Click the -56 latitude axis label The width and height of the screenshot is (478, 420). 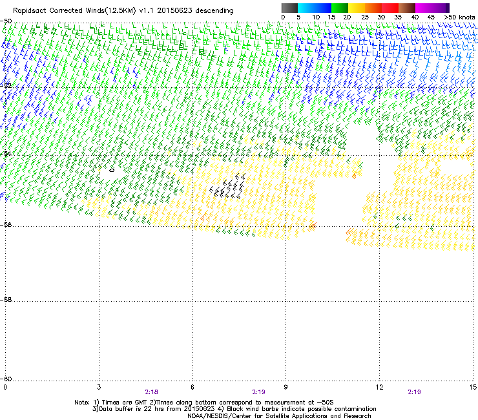(6, 224)
